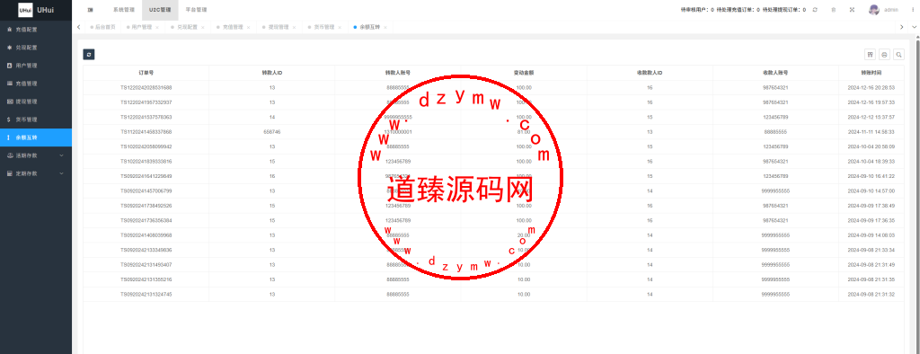Click the 收款人ID column header

point(650,73)
